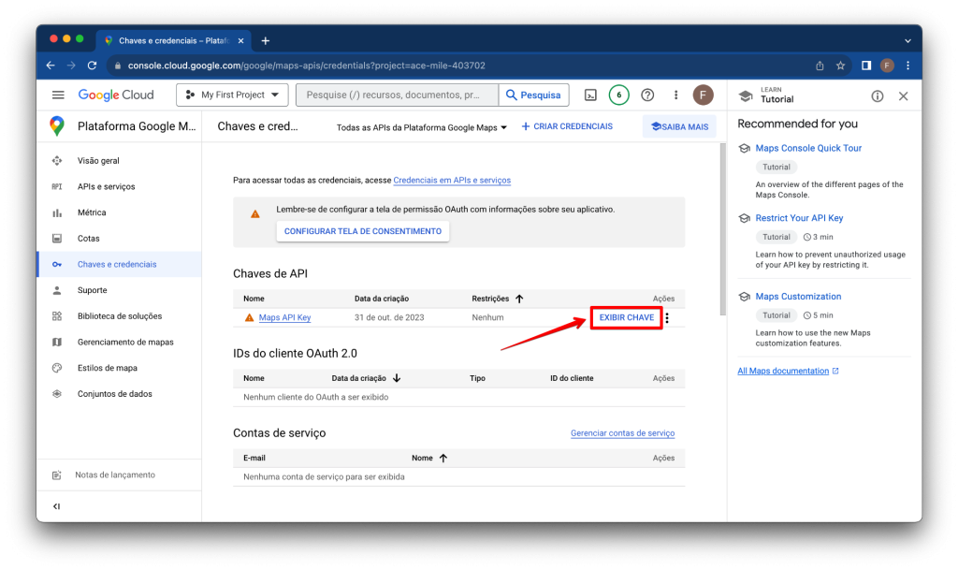Open Google Cloud header settings kebab menu
The height and width of the screenshot is (570, 958).
click(x=675, y=95)
